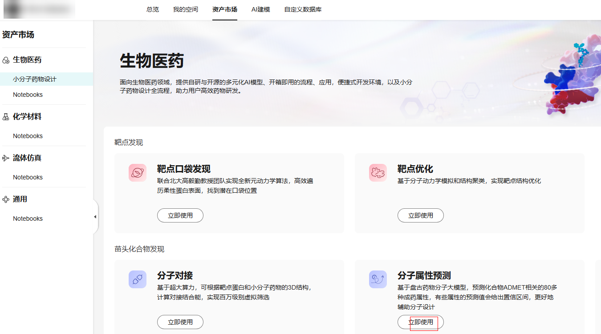Open the 总览 tab
The height and width of the screenshot is (334, 601).
[x=153, y=9]
